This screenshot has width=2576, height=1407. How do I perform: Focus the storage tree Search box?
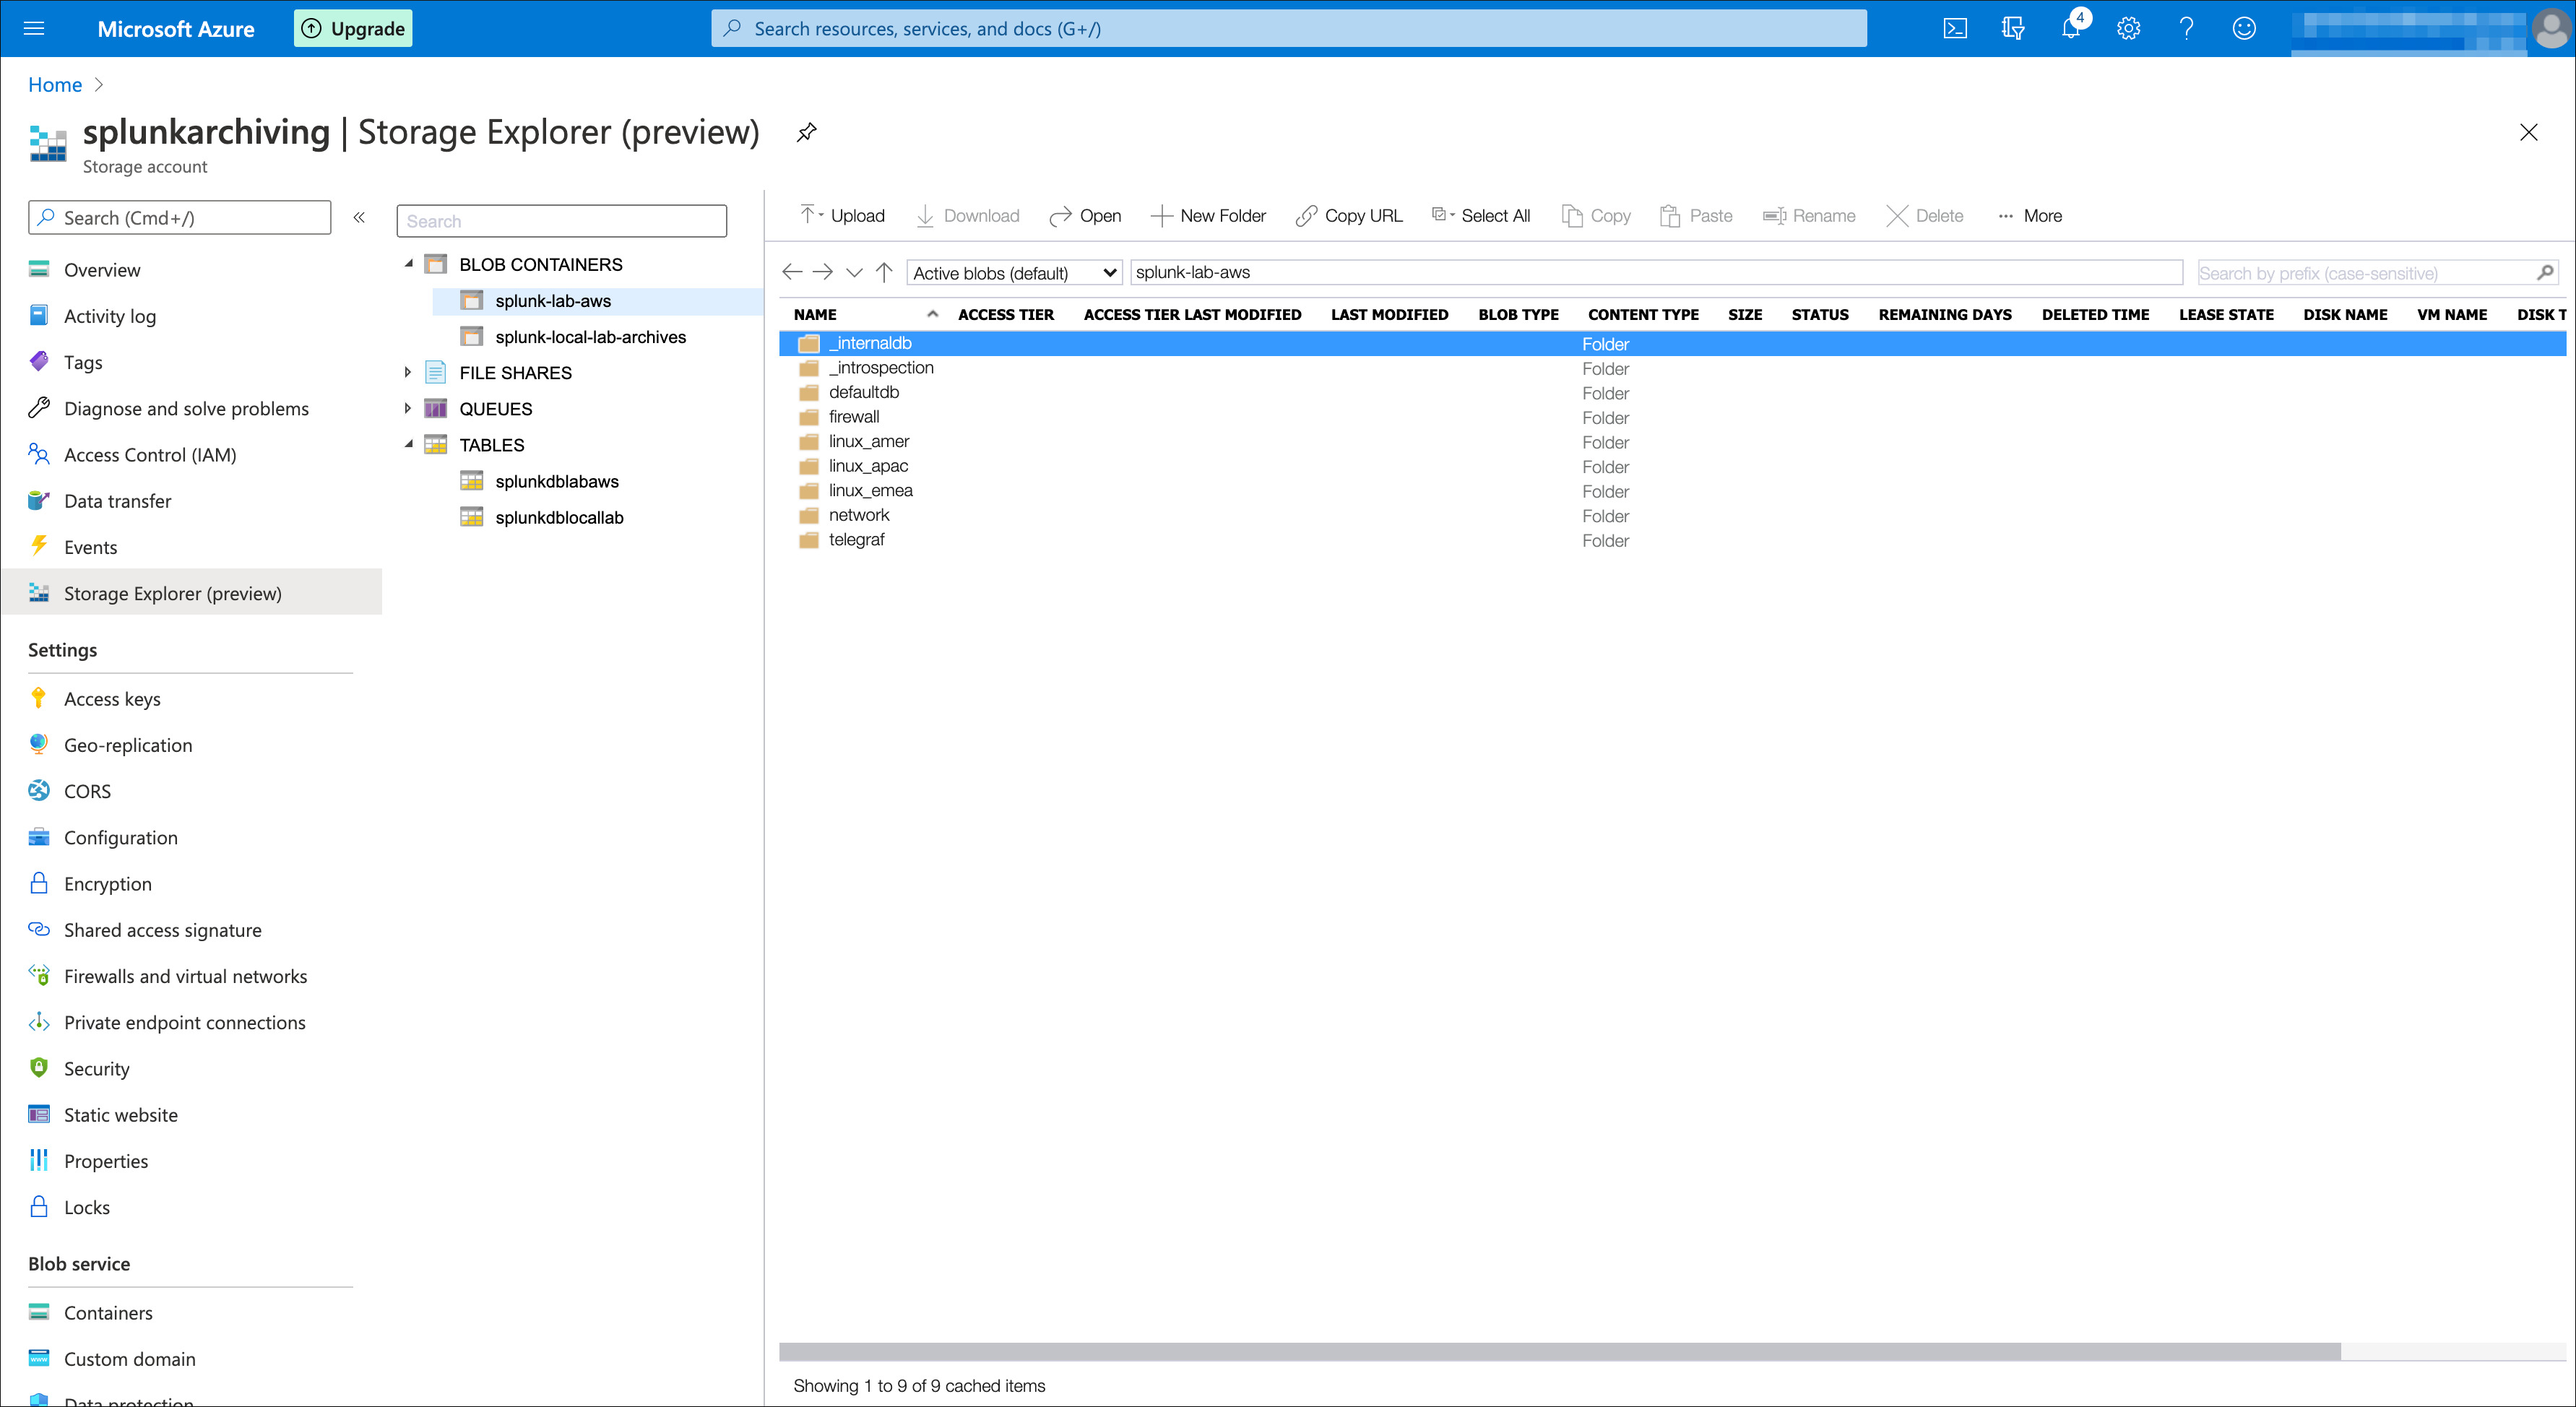click(x=561, y=221)
